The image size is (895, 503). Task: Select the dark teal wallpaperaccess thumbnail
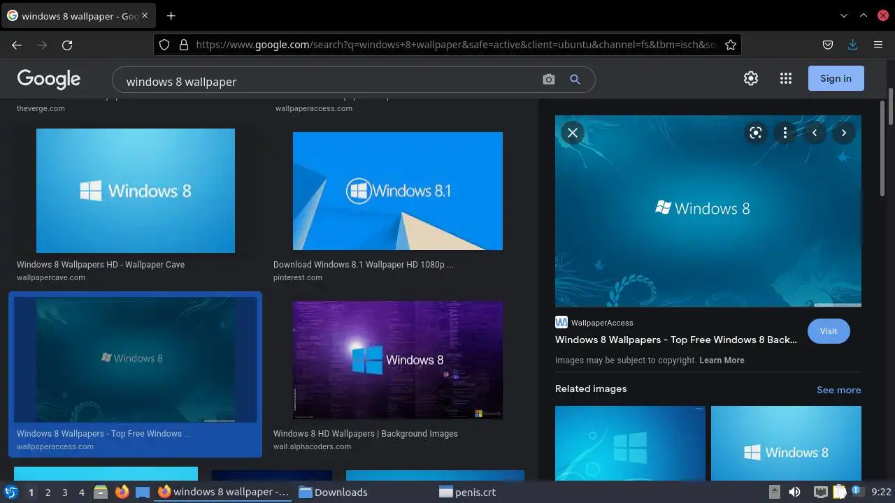click(x=136, y=360)
